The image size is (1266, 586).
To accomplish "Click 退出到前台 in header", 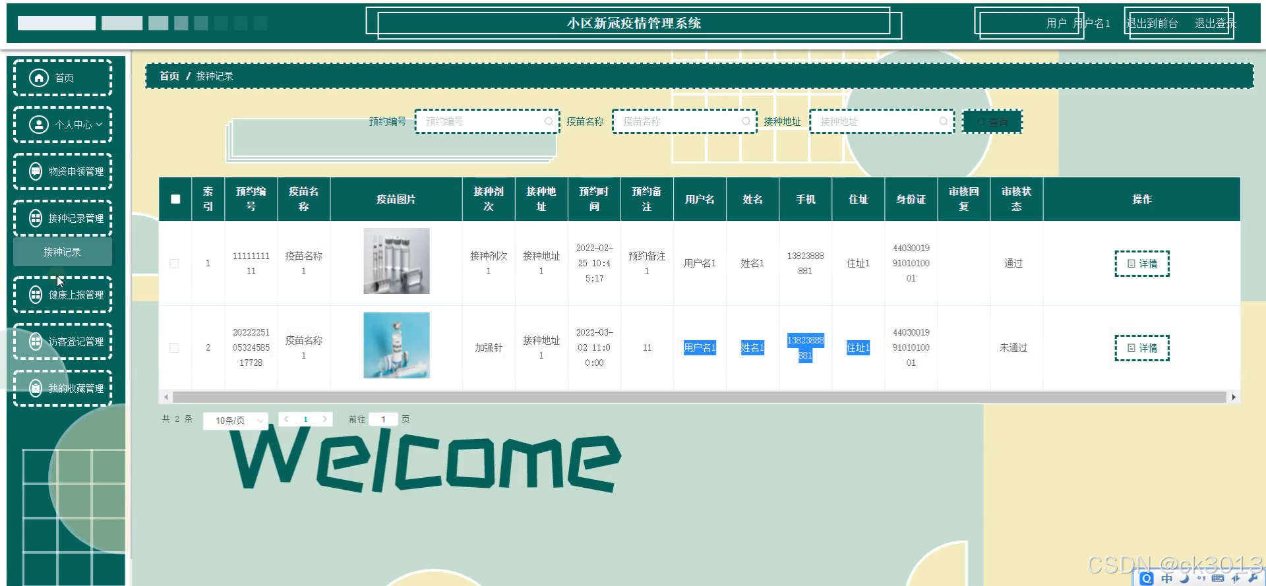I will point(1151,23).
